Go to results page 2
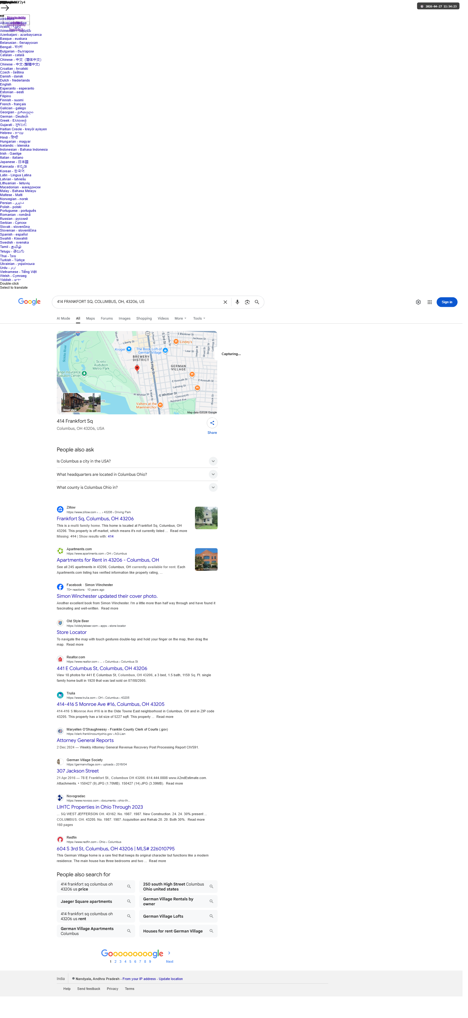468x1018 pixels. click(115, 962)
